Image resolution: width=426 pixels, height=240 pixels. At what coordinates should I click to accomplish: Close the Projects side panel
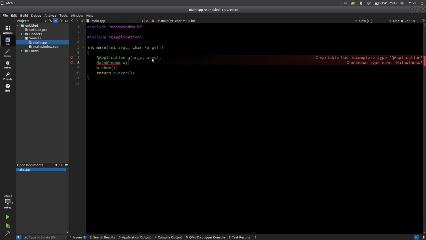coord(66,21)
